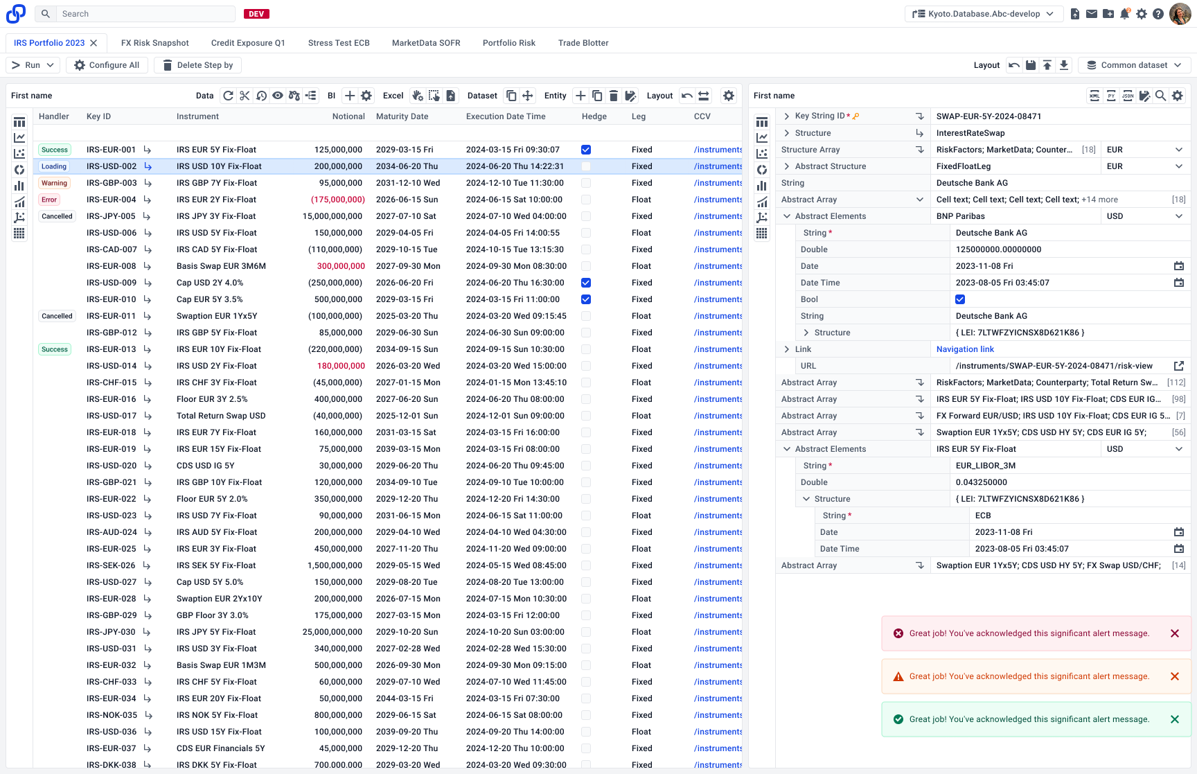The image size is (1197, 774).
Task: Open the Run dropdown arrow
Action: (50, 65)
